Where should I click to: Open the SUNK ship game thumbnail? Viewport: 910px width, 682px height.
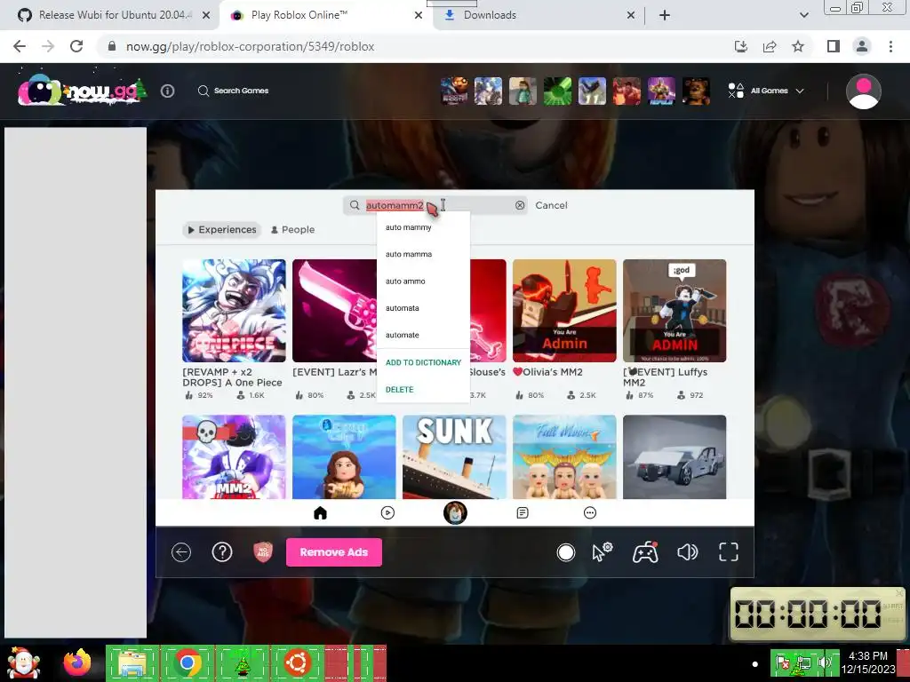click(454, 457)
